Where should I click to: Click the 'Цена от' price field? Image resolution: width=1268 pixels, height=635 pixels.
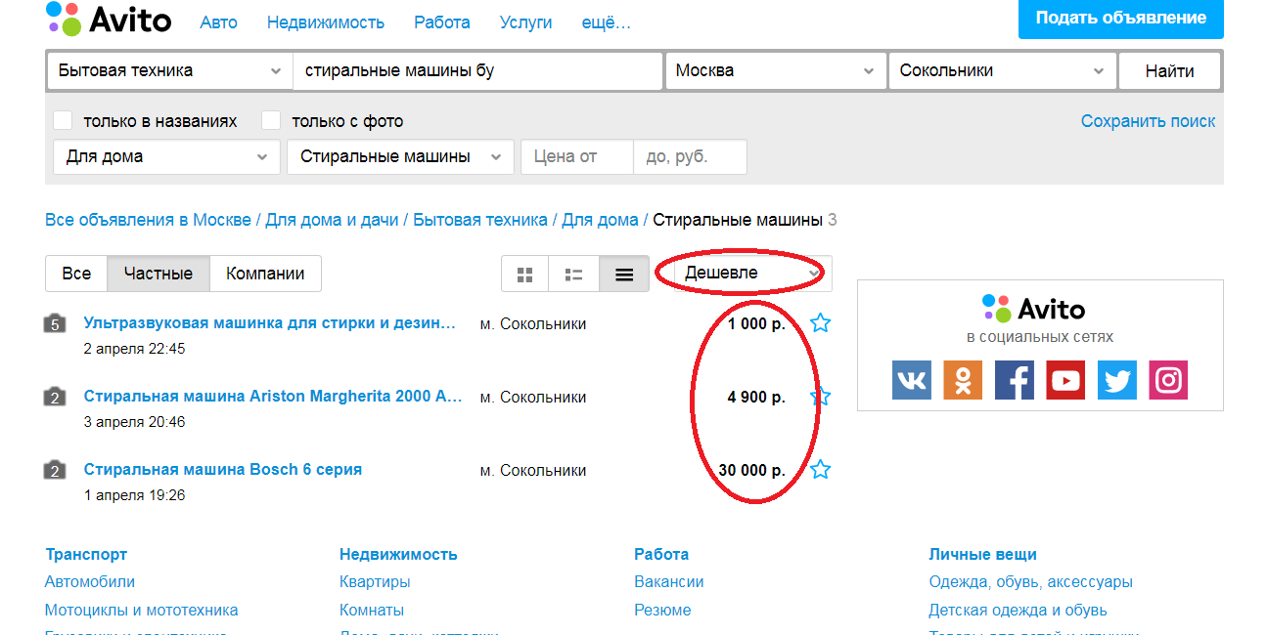click(x=577, y=156)
